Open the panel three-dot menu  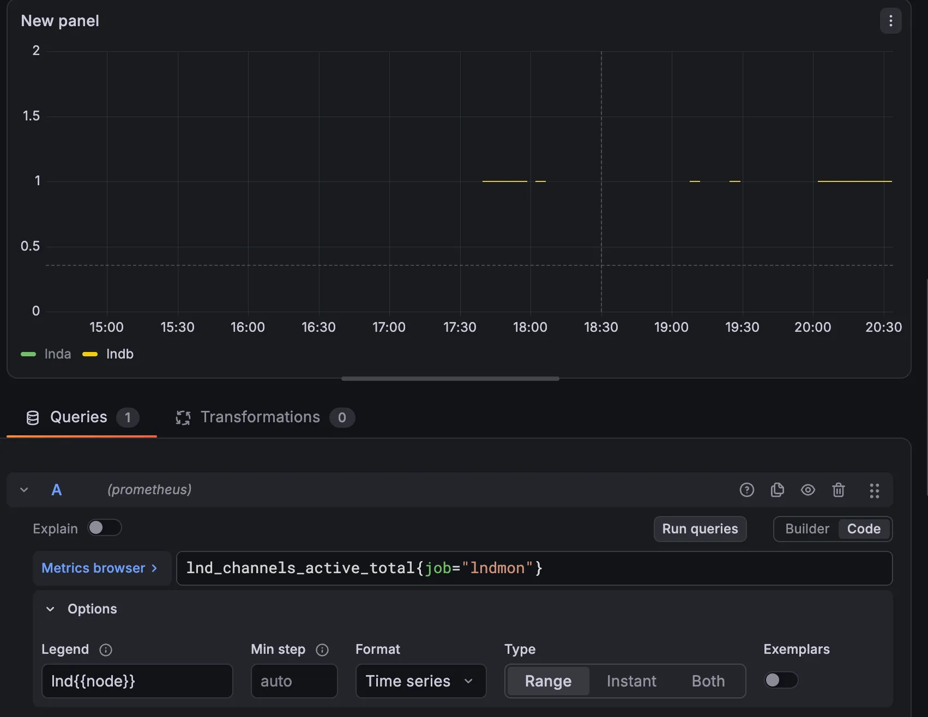(890, 21)
